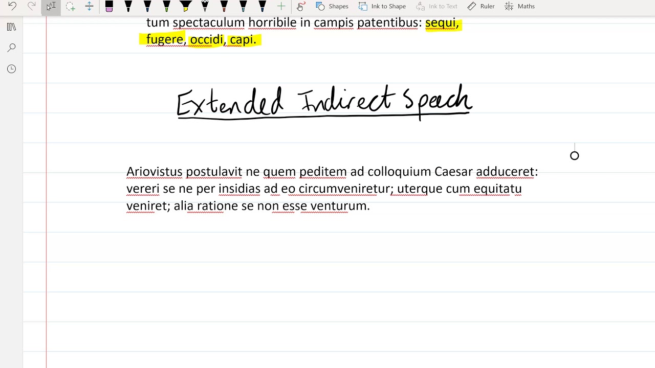The height and width of the screenshot is (368, 655).
Task: Add a new pen with plus icon
Action: 281,6
